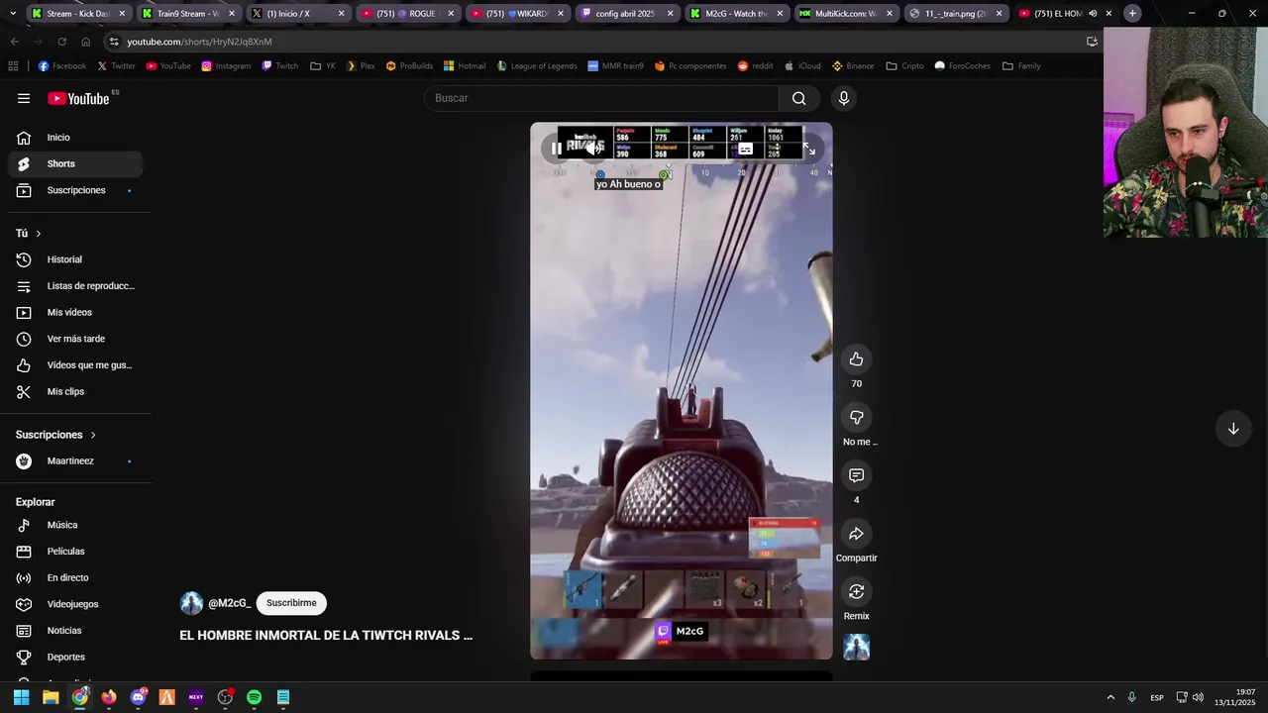
Task: Toggle captions on the Short
Action: (x=745, y=149)
